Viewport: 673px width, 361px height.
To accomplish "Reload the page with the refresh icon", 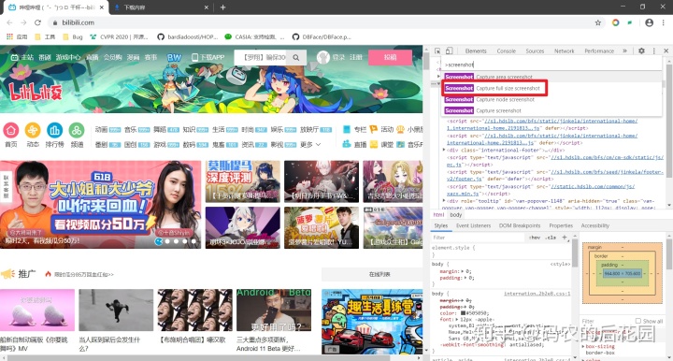I will (x=37, y=22).
